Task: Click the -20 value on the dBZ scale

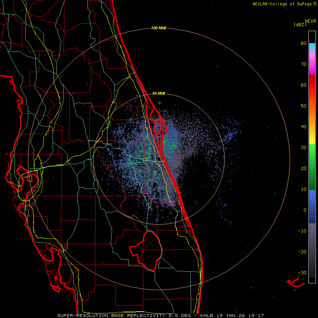Action: (302, 252)
